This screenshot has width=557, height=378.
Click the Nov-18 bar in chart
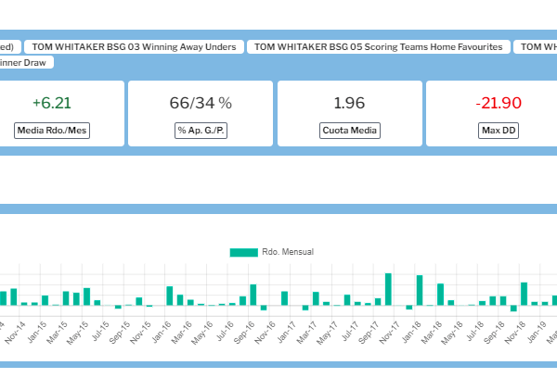pos(524,294)
